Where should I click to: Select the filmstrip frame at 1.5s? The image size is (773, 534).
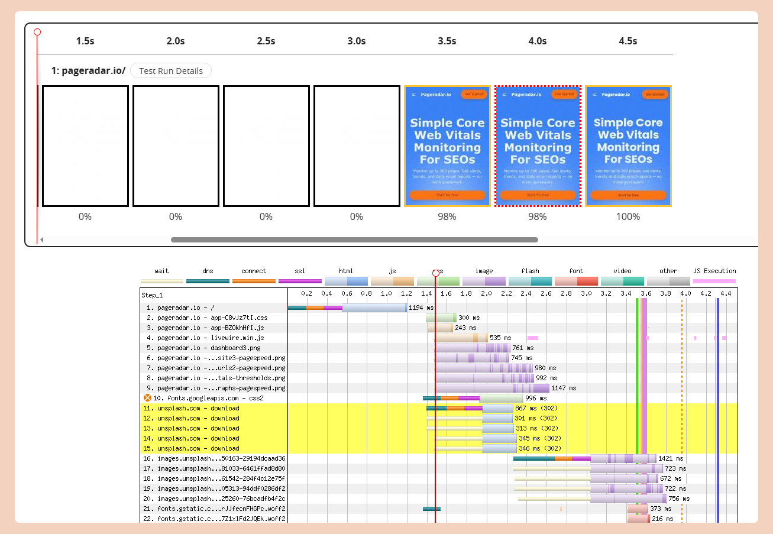(x=85, y=146)
